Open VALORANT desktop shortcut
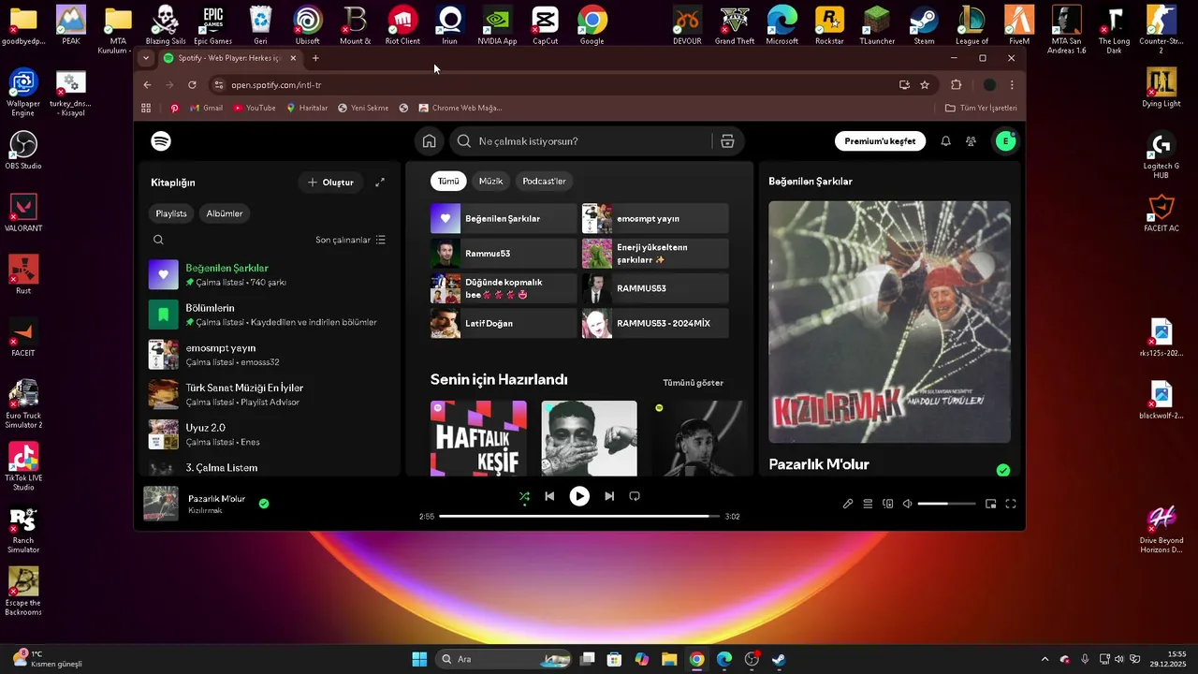This screenshot has width=1198, height=674. pyautogui.click(x=23, y=212)
